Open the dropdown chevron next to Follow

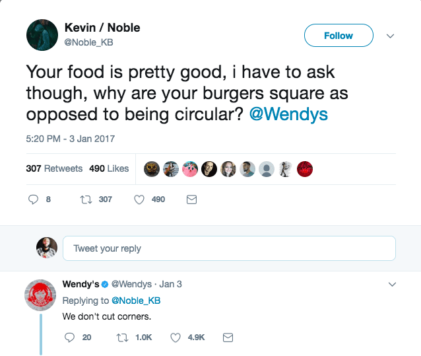tap(390, 36)
